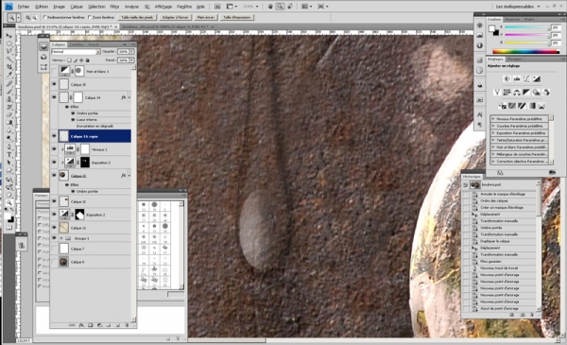567x345 pixels.
Task: Expand the Groupe 1 layer group
Action: point(61,238)
